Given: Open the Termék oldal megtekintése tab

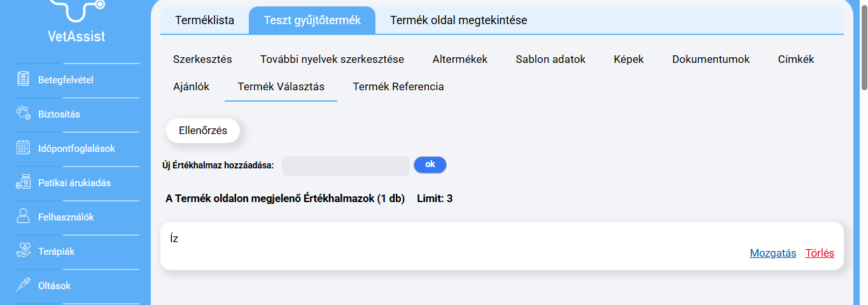Looking at the screenshot, I should point(458,20).
